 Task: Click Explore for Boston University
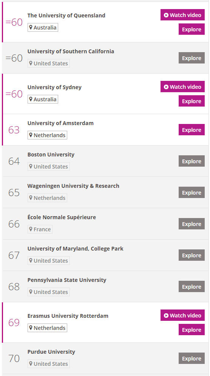(191, 161)
